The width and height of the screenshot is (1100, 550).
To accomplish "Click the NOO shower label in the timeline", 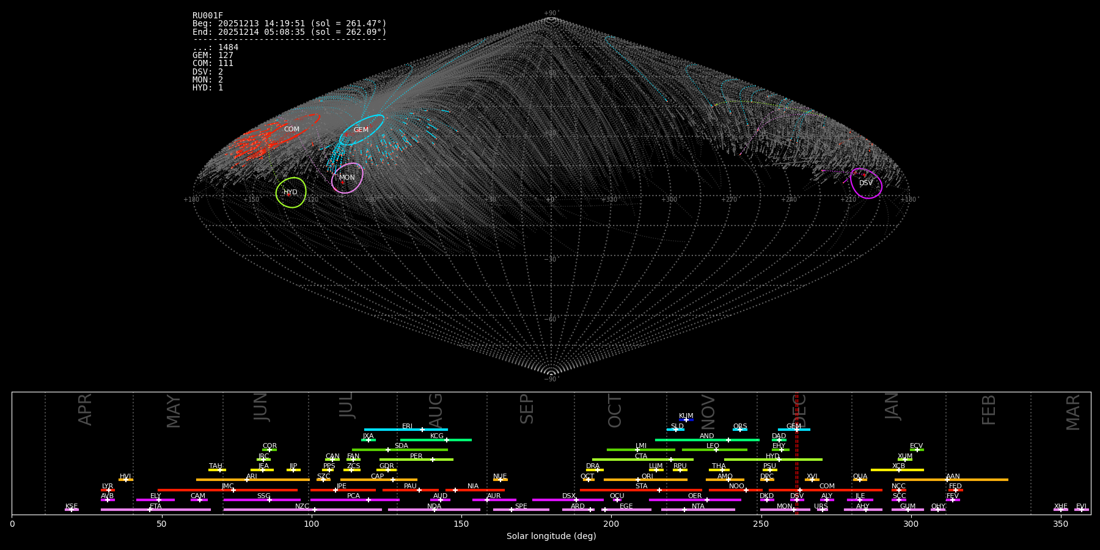I will [736, 486].
